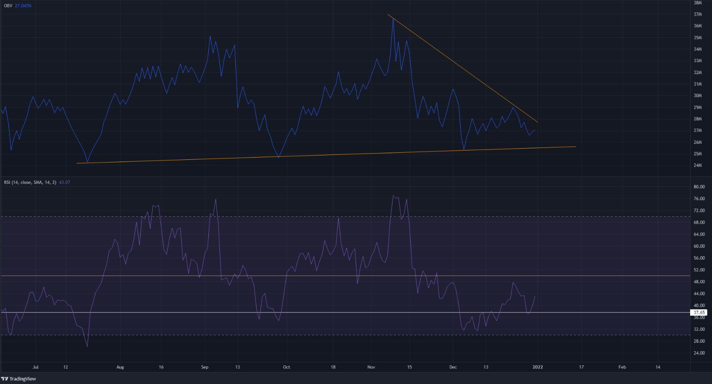Select the RSI (14, close, SMA, 14, 2) label
The height and width of the screenshot is (384, 712).
click(x=30, y=182)
